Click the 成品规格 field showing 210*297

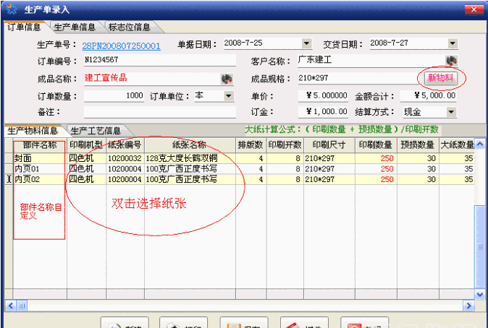[x=361, y=78]
